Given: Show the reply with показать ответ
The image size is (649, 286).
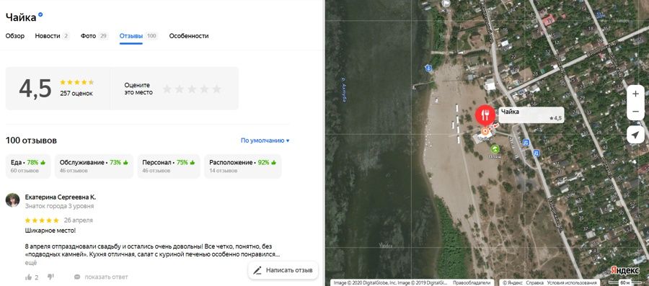Looking at the screenshot, I should (x=101, y=277).
